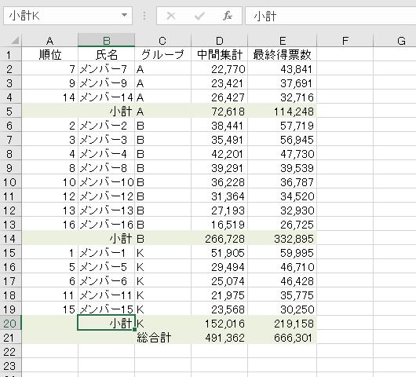Screen dimensions: 416x377
Task: Select the cell メンバー11
Action: [x=107, y=295]
